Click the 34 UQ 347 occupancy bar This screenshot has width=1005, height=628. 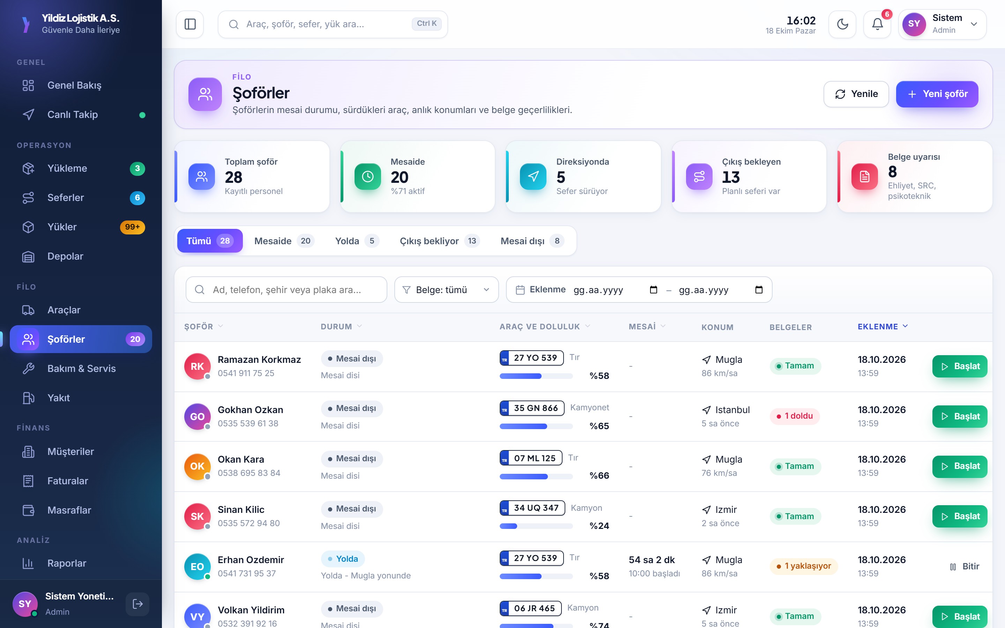536,526
